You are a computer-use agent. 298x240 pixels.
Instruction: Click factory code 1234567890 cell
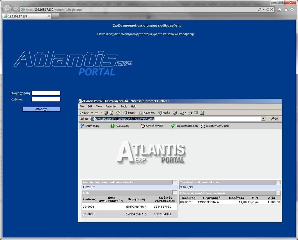click(x=162, y=207)
